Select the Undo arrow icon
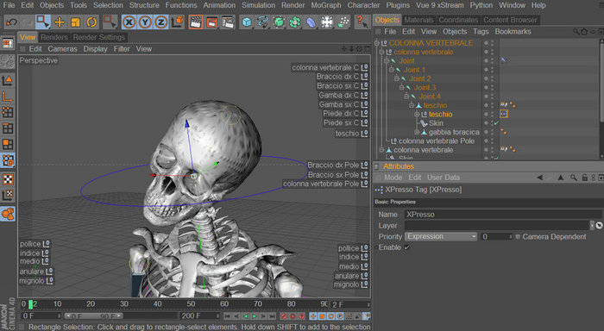The height and width of the screenshot is (331, 604). click(11, 22)
